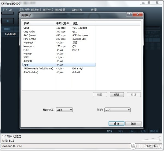Screen dimensions: 164x151
Task: Maximize the foobar2000 window
Action: click(149, 3)
